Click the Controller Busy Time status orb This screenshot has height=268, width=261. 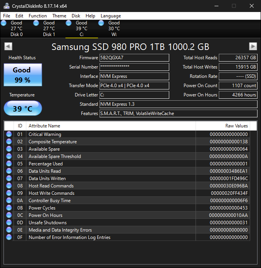click(x=9, y=200)
